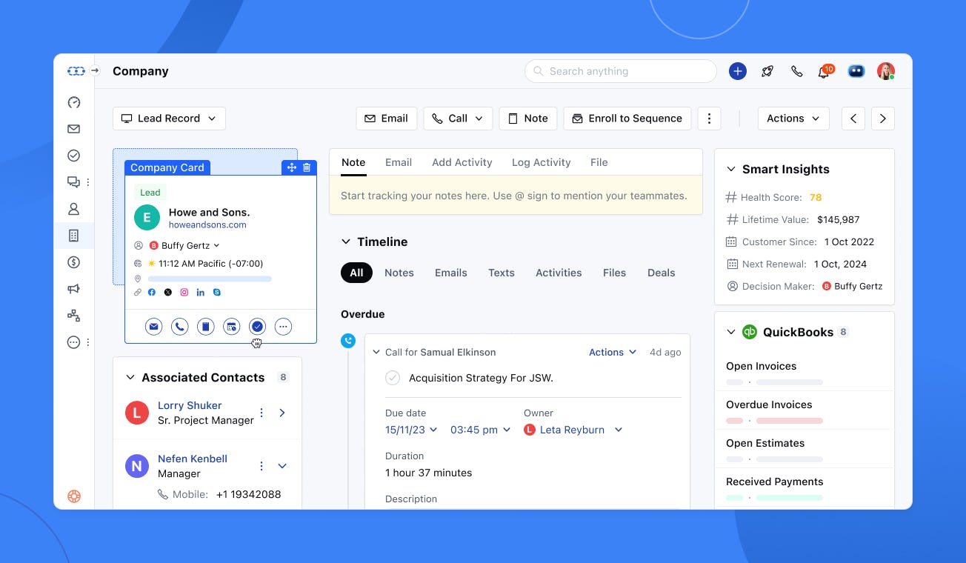The height and width of the screenshot is (563, 966).
Task: Open the companies building icon in sidebar
Action: 73,236
